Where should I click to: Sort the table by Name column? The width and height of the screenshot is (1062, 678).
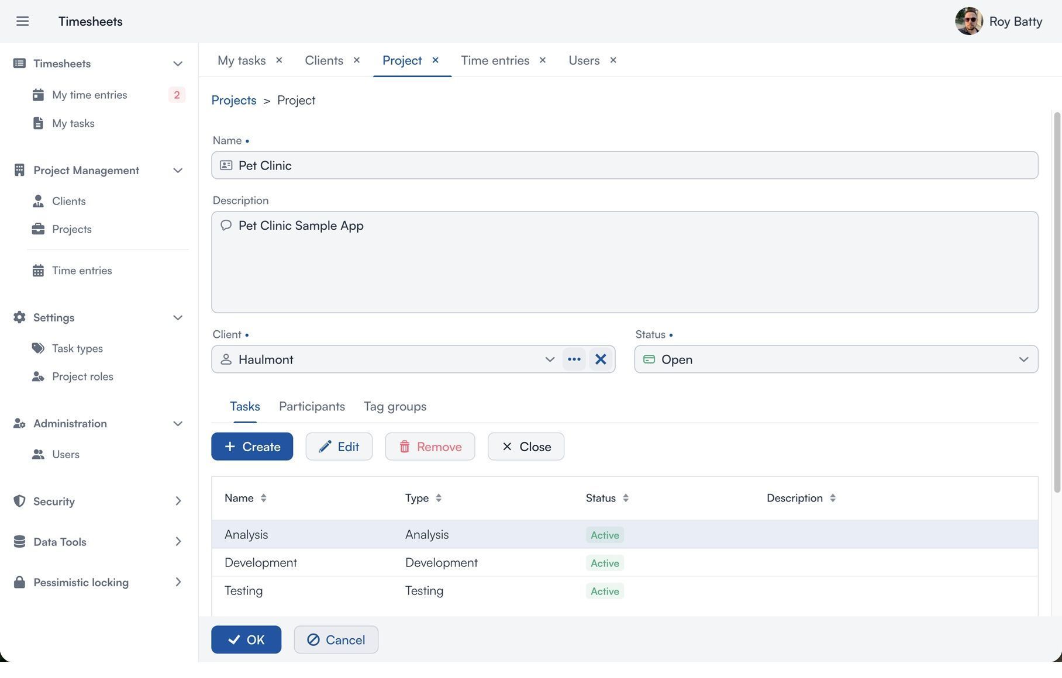tap(263, 498)
